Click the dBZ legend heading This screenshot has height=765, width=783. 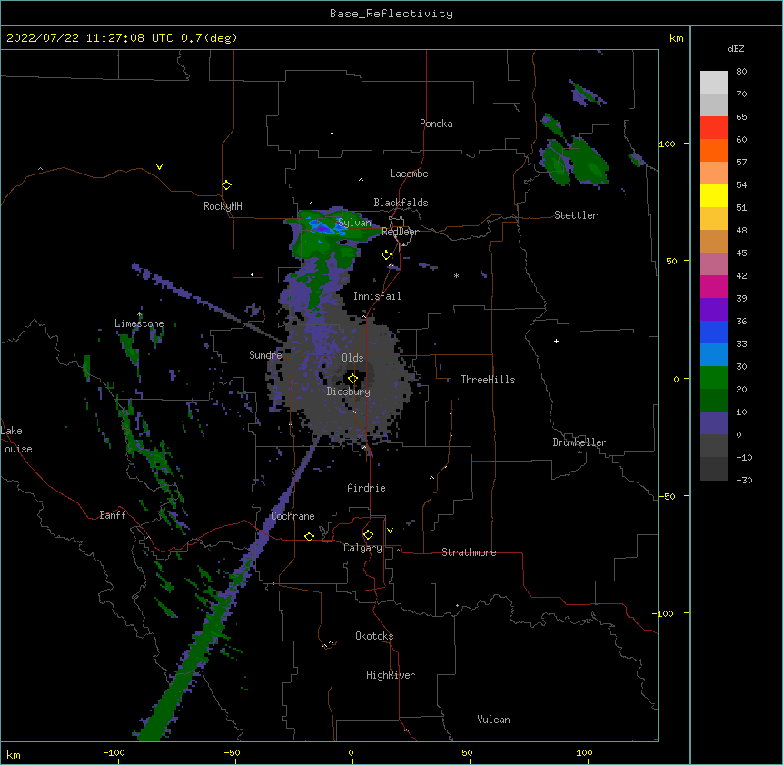(x=736, y=49)
